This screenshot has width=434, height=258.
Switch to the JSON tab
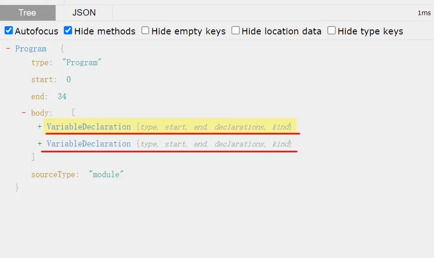84,13
